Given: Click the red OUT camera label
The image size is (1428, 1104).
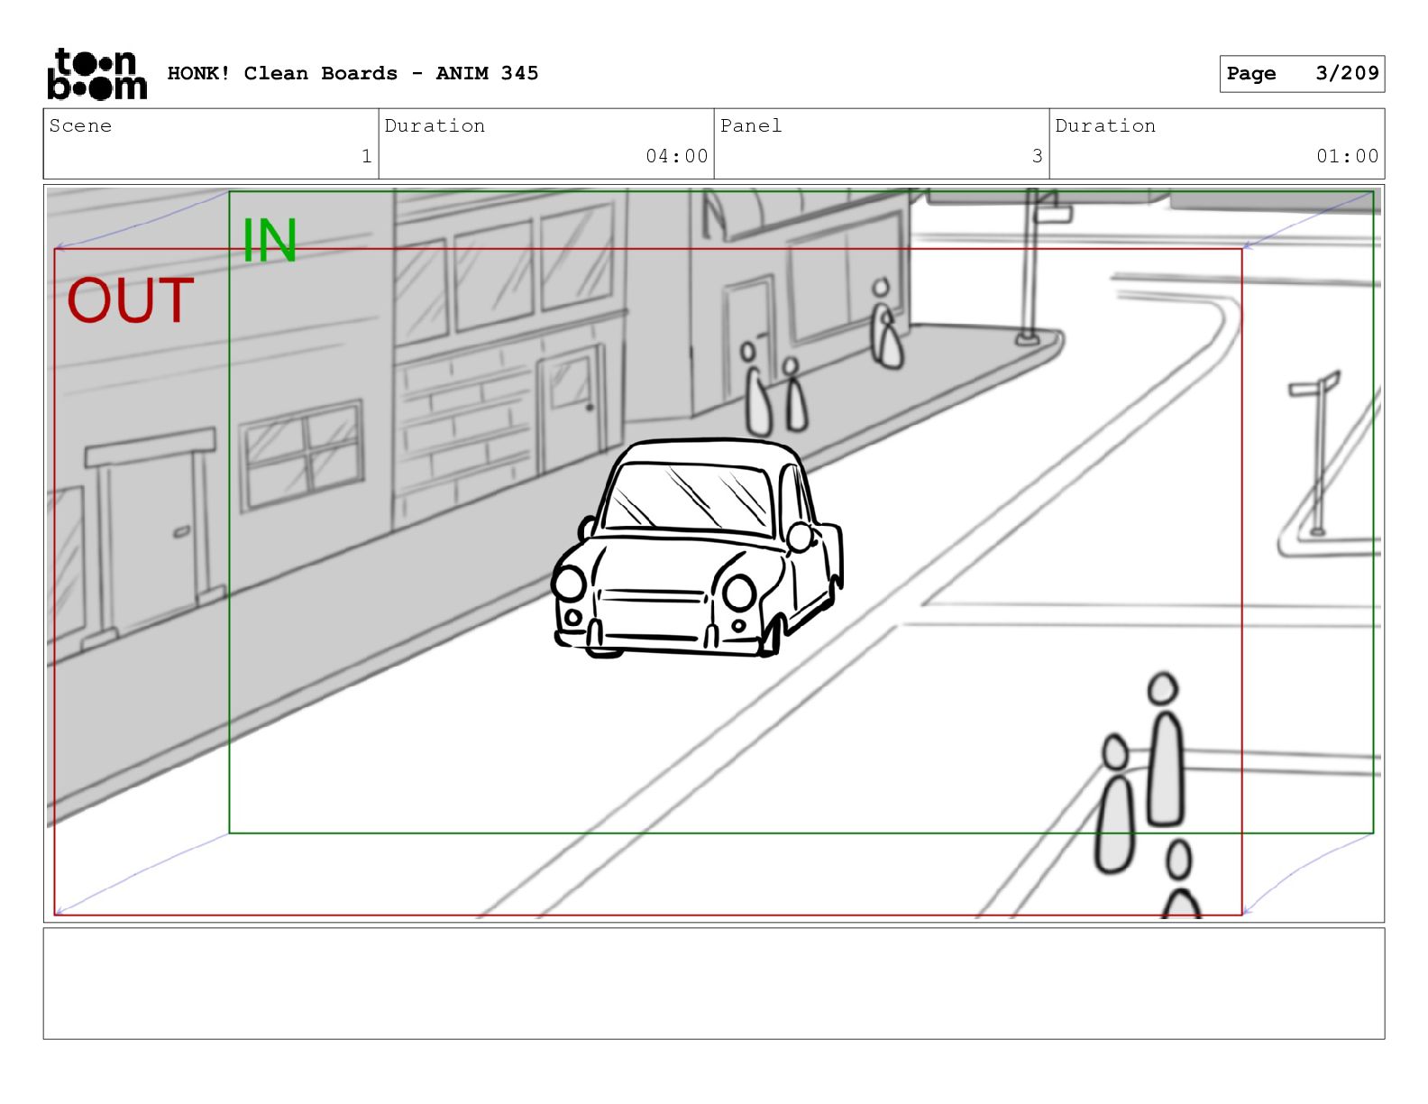Looking at the screenshot, I should pyautogui.click(x=131, y=301).
